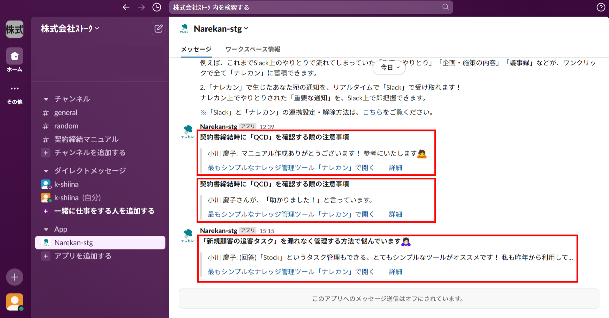Select the Narekan-stg app in the sidebar

click(100, 243)
